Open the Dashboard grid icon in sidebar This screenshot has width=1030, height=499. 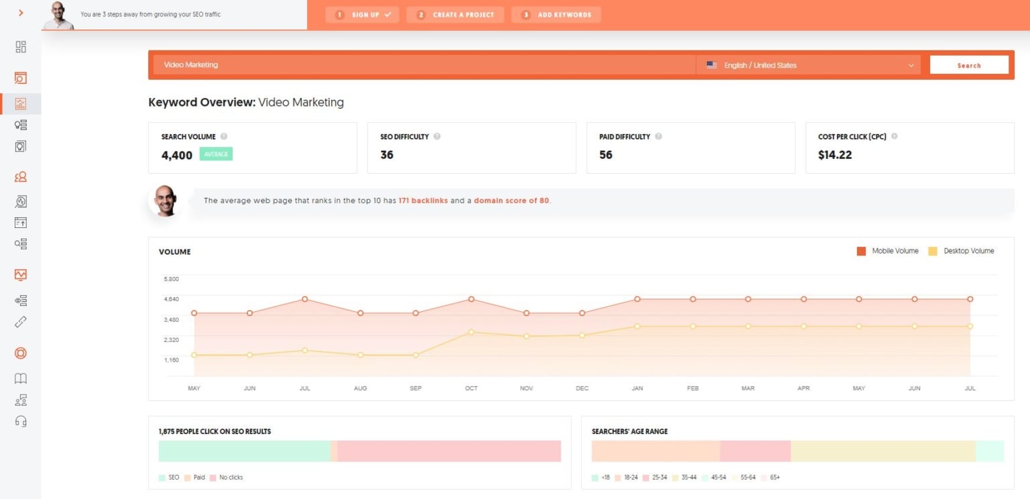(21, 47)
